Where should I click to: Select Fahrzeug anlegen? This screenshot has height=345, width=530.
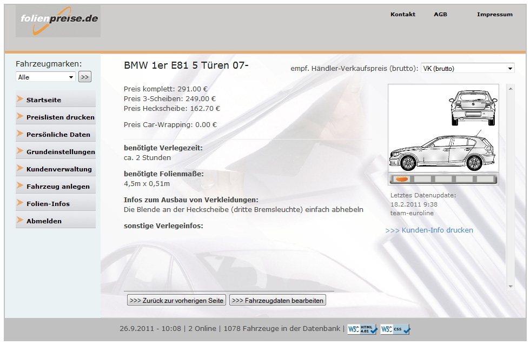click(55, 186)
